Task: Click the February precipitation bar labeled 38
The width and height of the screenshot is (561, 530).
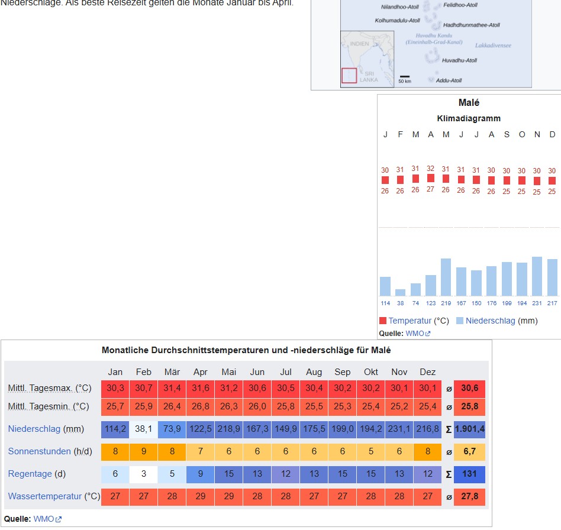Action: [x=400, y=292]
